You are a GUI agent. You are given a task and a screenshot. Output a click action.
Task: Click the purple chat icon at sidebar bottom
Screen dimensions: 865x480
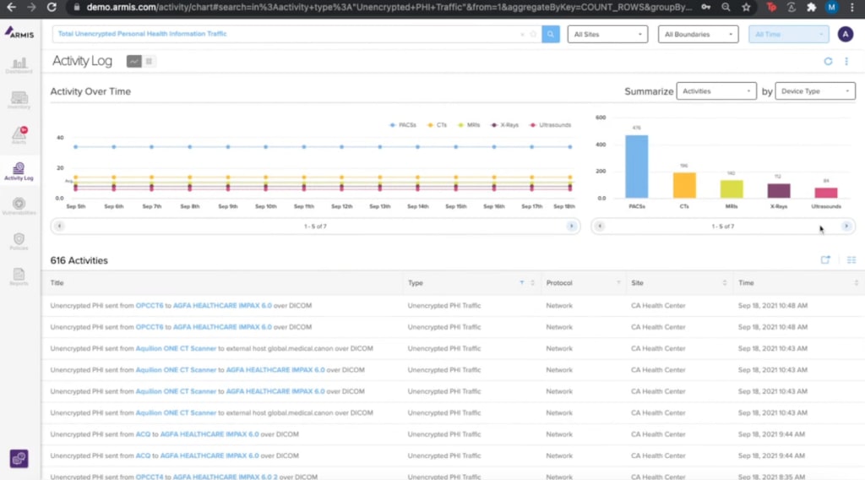(19, 459)
